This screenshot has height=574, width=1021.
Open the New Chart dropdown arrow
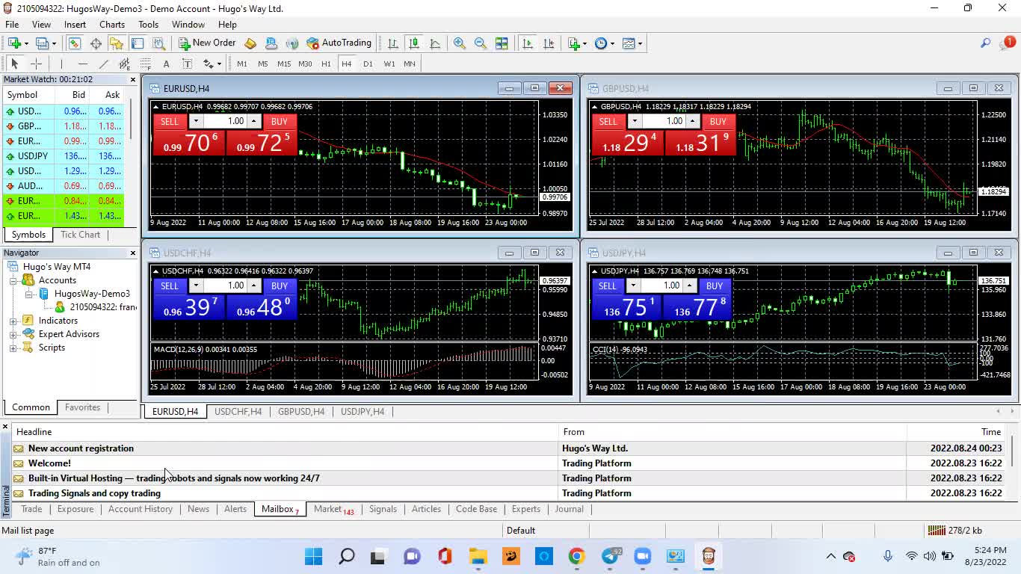coord(26,43)
